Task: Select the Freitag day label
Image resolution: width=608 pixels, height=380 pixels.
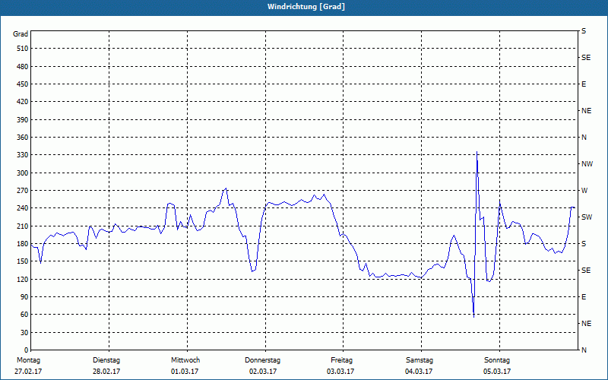Action: click(341, 360)
